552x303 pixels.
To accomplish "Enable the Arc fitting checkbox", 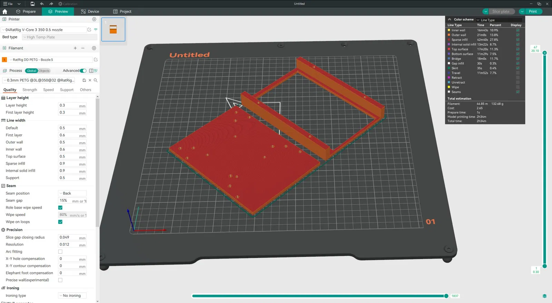I will [x=60, y=252].
